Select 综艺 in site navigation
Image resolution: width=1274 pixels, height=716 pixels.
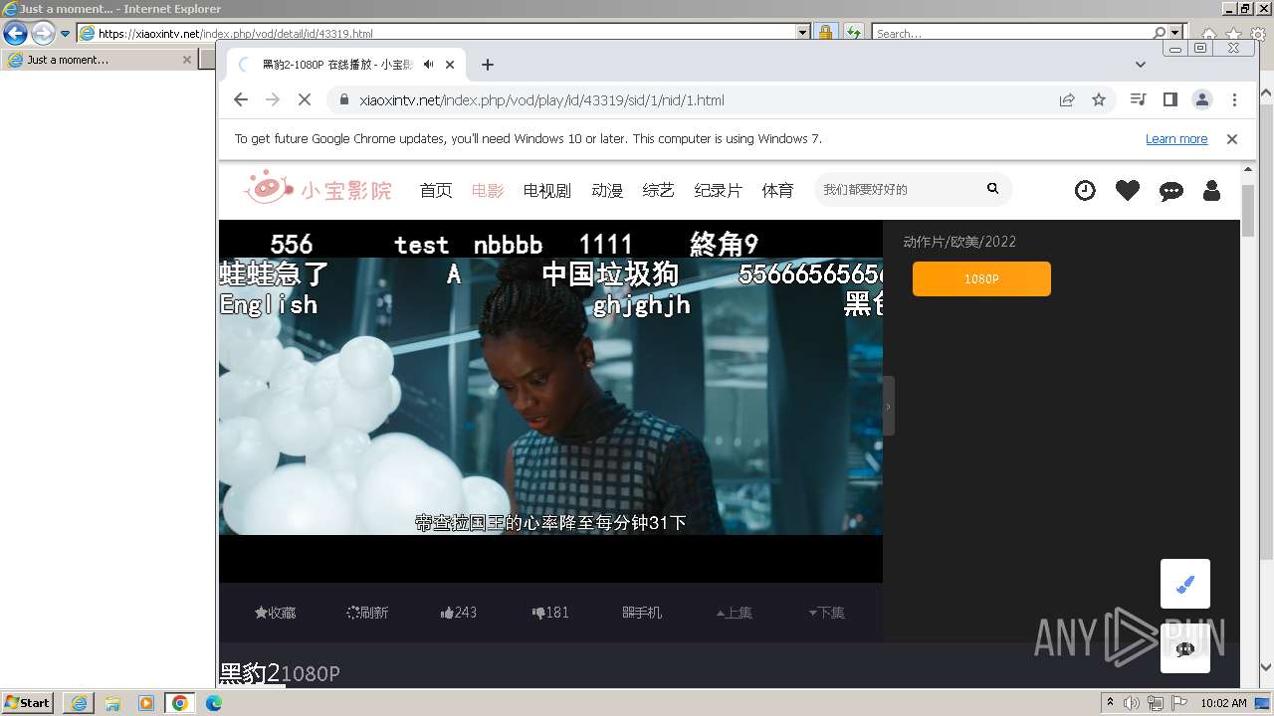pyautogui.click(x=659, y=190)
